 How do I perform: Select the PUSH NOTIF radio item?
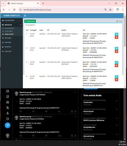coord(3,34)
